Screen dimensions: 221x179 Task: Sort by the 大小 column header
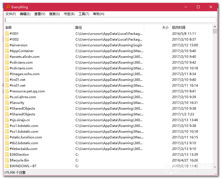click(x=157, y=27)
